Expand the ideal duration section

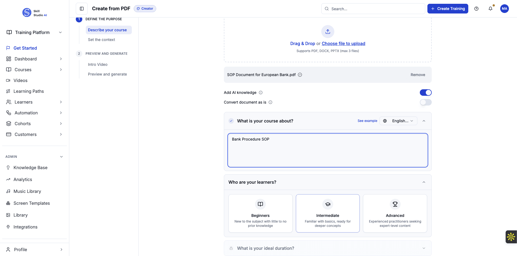(x=423, y=248)
